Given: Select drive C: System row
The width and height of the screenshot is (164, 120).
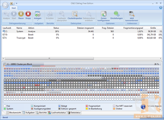Looking at the screenshot, I should (x=82, y=31).
